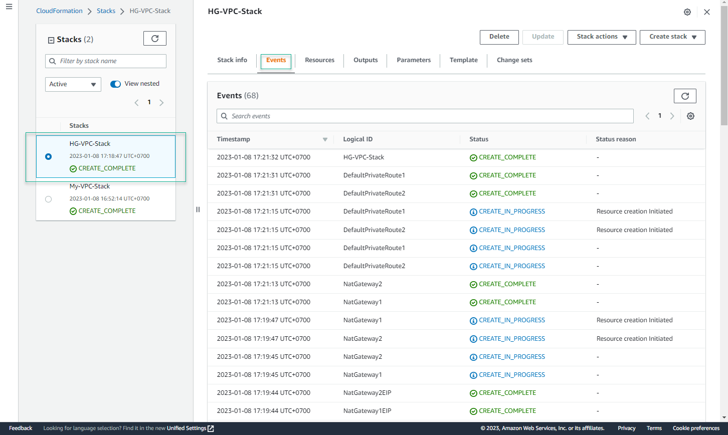Go to the previous events page
The width and height of the screenshot is (728, 435).
[647, 116]
